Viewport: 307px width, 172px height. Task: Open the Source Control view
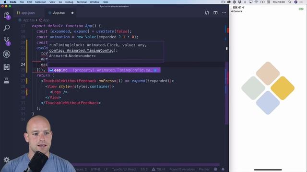pyautogui.click(x=6, y=41)
